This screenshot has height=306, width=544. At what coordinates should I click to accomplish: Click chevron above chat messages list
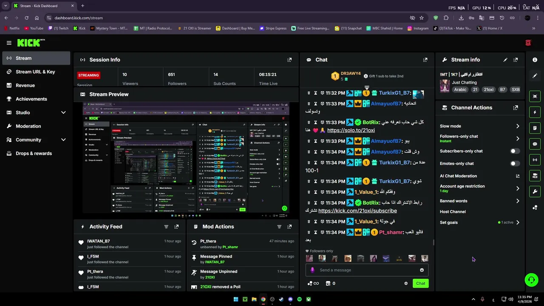click(x=367, y=88)
